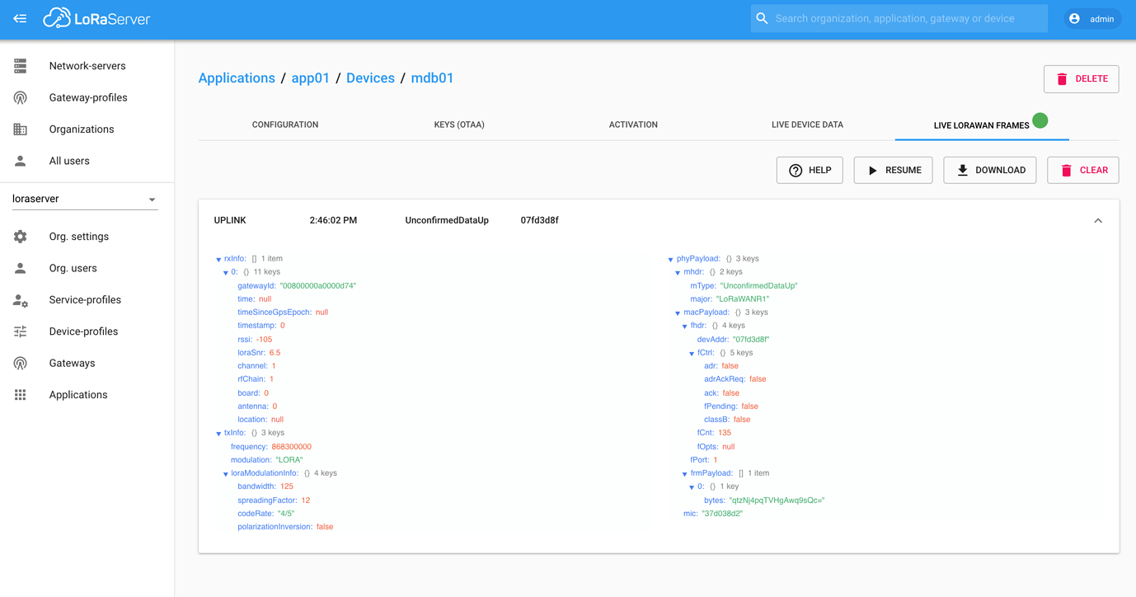This screenshot has width=1136, height=597.
Task: Open Service-profiles from the sidebar
Action: click(x=20, y=299)
